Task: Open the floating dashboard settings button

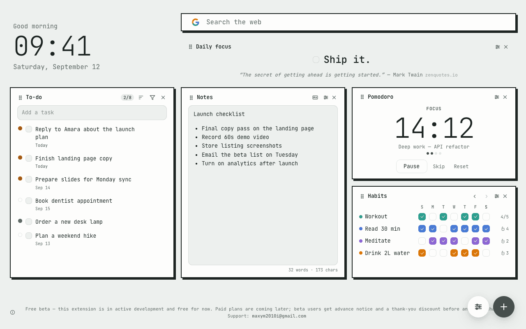Action: [x=478, y=307]
